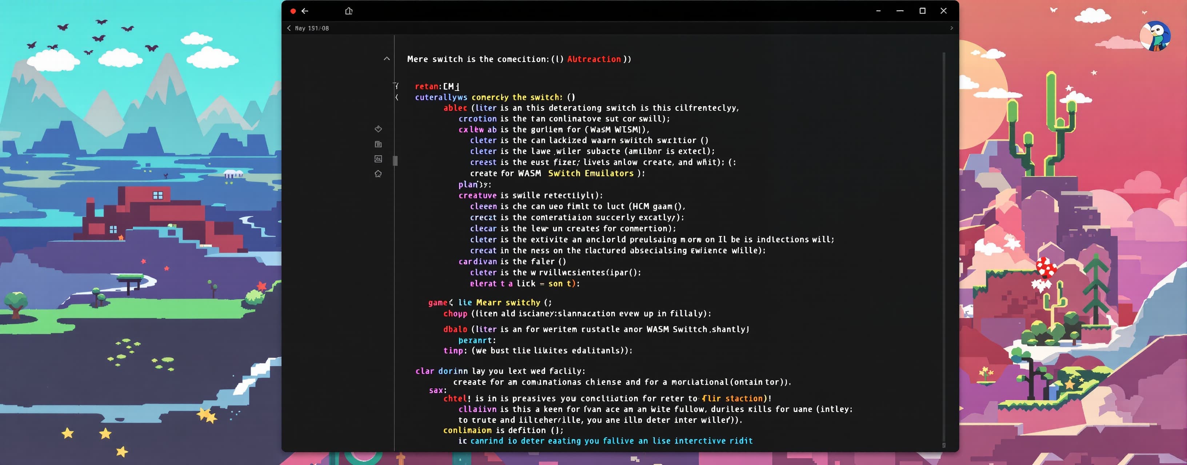Viewport: 1187px width, 465px height.
Task: Click the 'tinp:' keyword
Action: [x=455, y=350]
